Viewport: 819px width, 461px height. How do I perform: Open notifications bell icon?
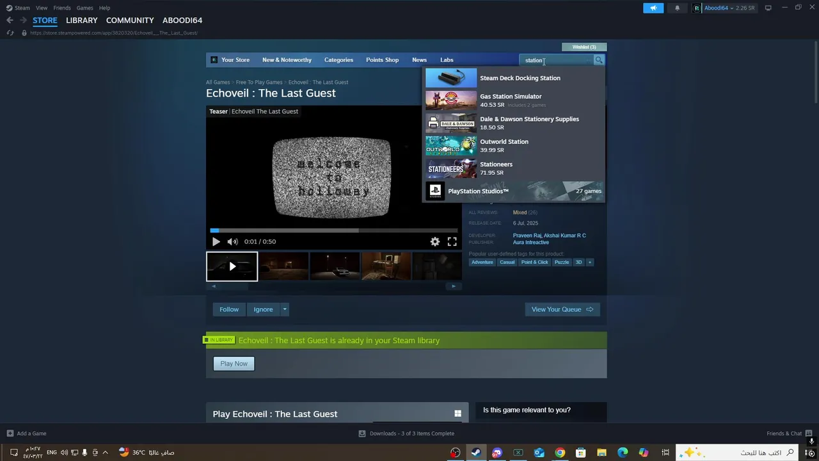point(677,8)
